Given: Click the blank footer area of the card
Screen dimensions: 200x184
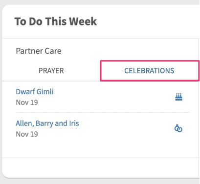Looking at the screenshot, I should pos(101,167).
